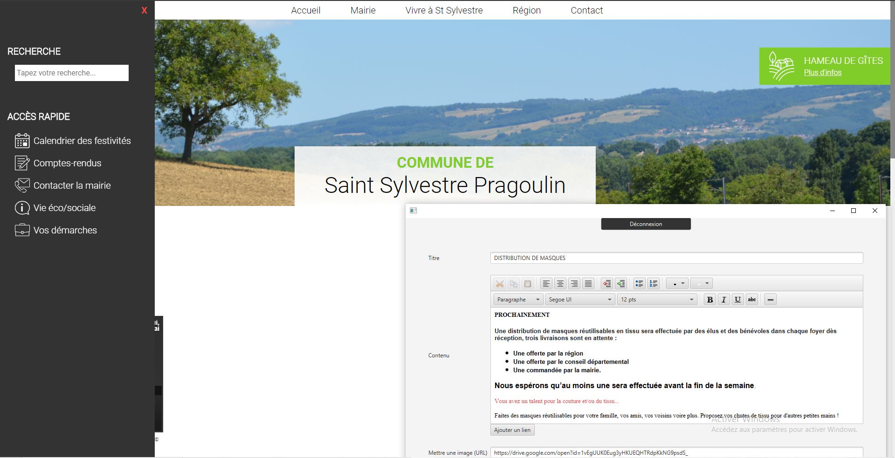Click the Ajouter un lien button
This screenshot has height=458, width=895.
point(512,430)
